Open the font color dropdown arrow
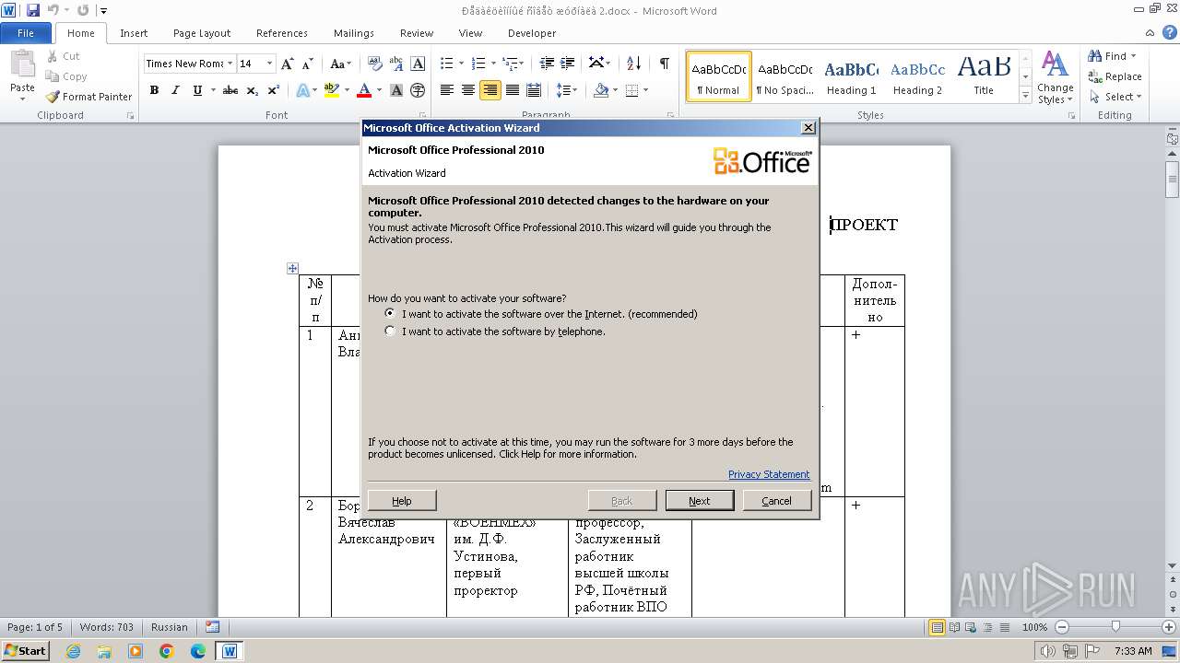Viewport: 1180px width, 663px height. [x=379, y=90]
